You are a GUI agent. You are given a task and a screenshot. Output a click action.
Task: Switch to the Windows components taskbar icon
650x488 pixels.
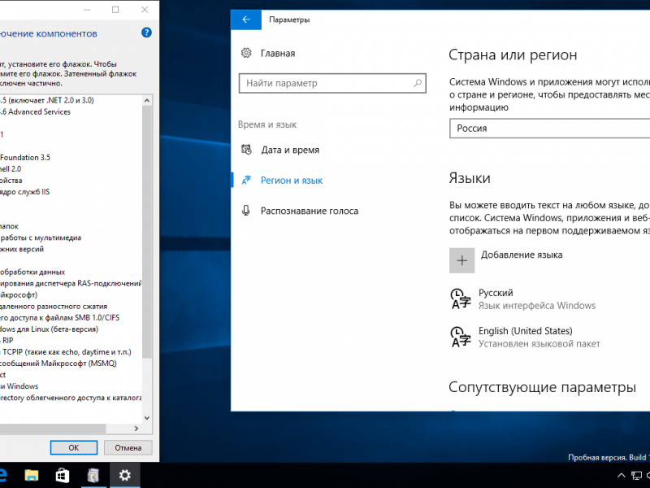tap(93, 475)
